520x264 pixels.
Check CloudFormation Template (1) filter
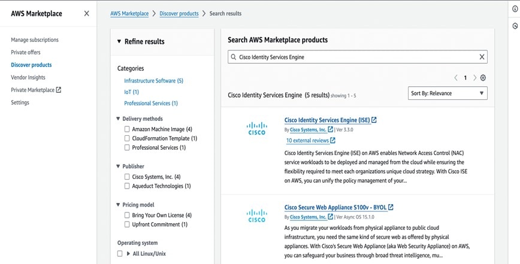(127, 138)
